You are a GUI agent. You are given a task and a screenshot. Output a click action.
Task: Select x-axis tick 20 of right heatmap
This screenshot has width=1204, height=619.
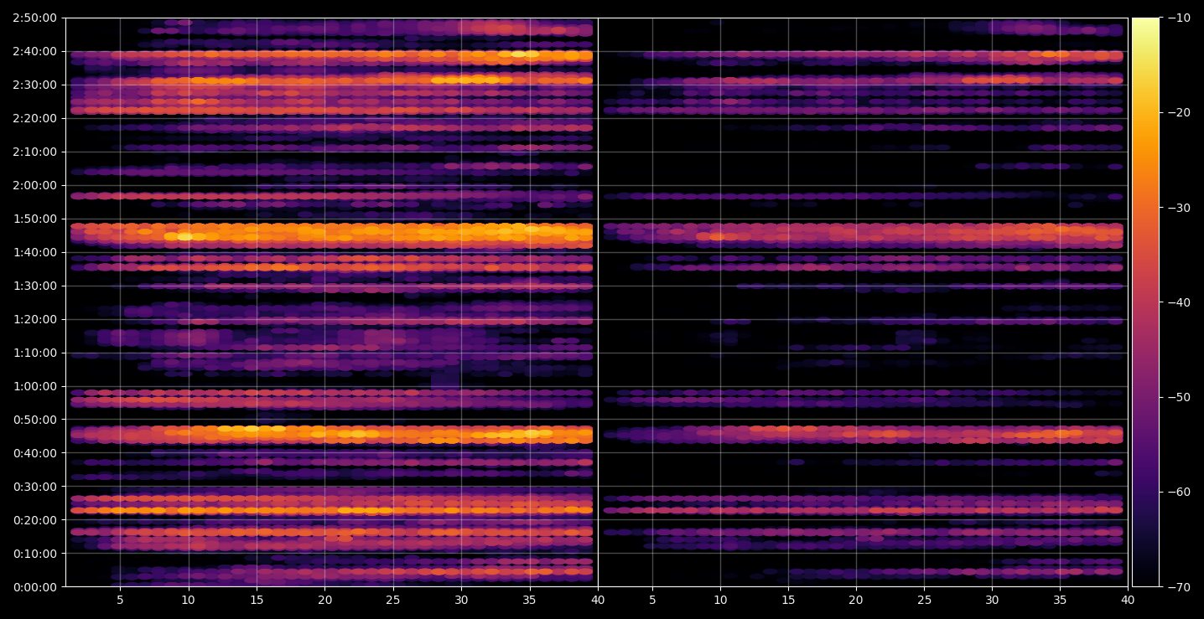(856, 600)
